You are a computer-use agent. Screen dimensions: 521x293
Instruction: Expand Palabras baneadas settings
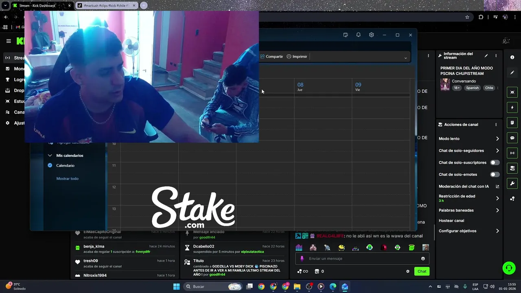(x=497, y=210)
